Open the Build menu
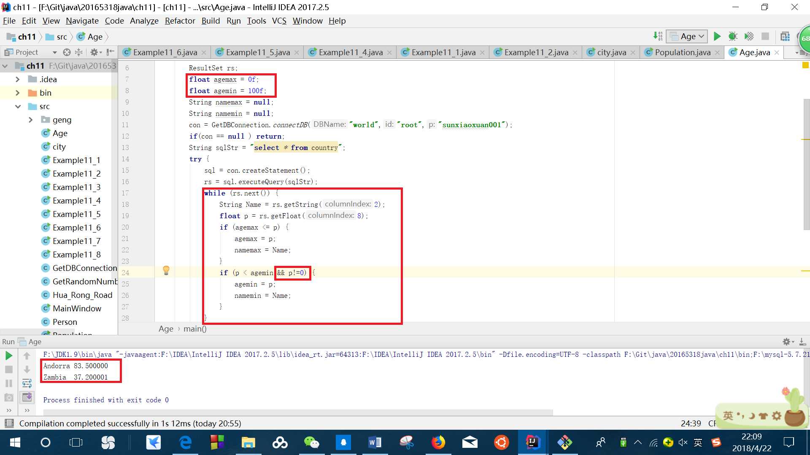The image size is (810, 455). click(x=211, y=21)
